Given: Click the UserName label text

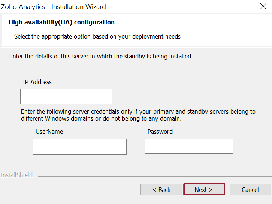Looking at the screenshot, I should pyautogui.click(x=49, y=132).
